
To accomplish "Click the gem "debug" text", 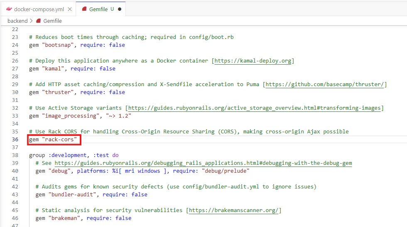I will pos(53,171).
